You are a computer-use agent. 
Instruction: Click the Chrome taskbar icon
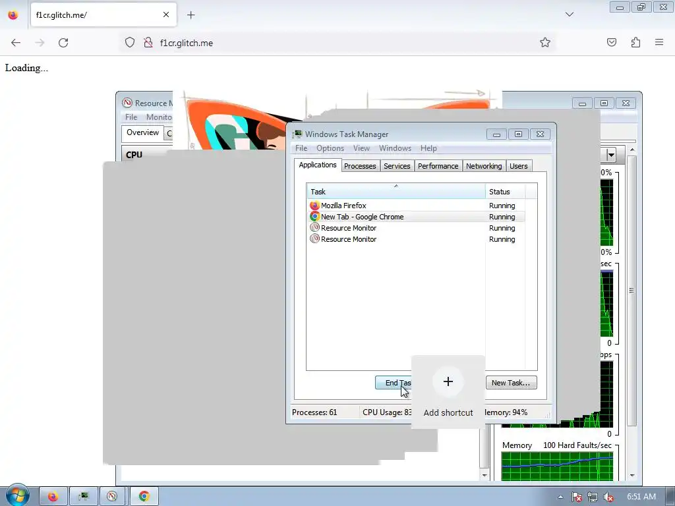[x=144, y=497]
